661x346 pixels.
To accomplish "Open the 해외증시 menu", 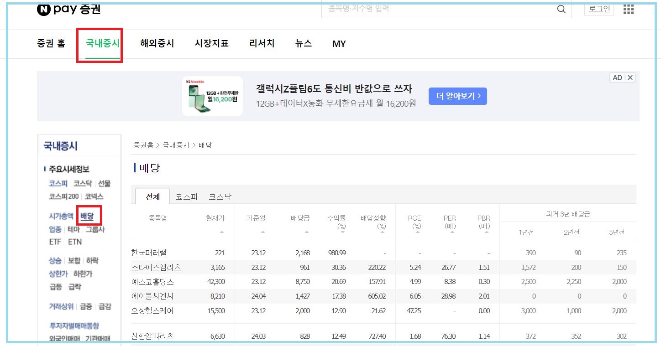I will (157, 43).
